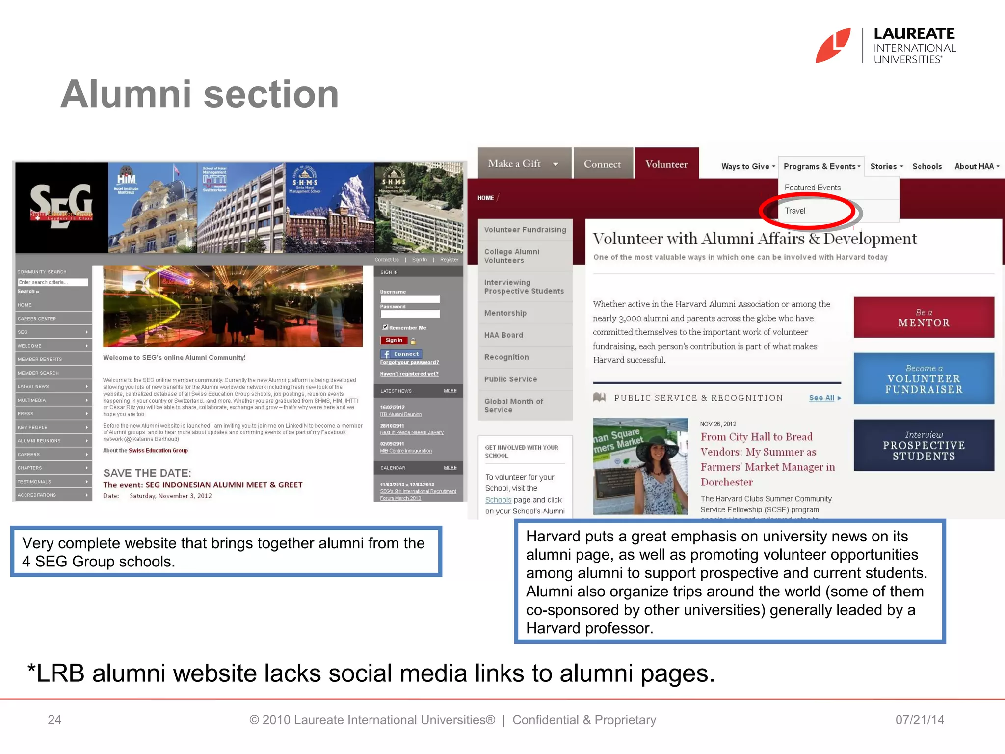The width and height of the screenshot is (1005, 754).
Task: Switch to the Volunteer tab
Action: (666, 164)
